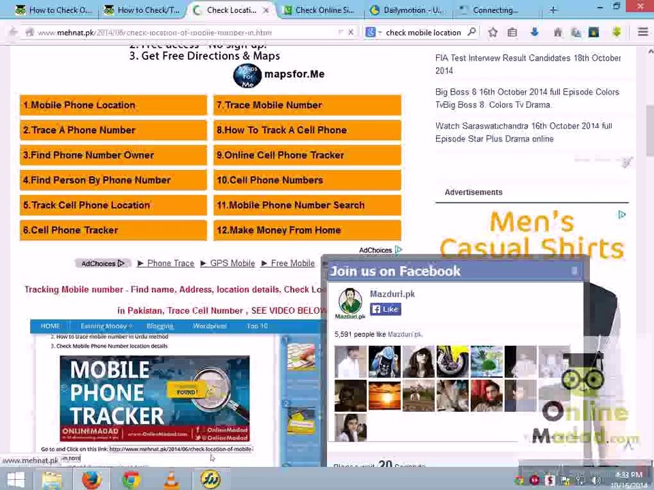Viewport: 654px width, 490px height.
Task: Bookmark this page with the star icon
Action: click(493, 32)
